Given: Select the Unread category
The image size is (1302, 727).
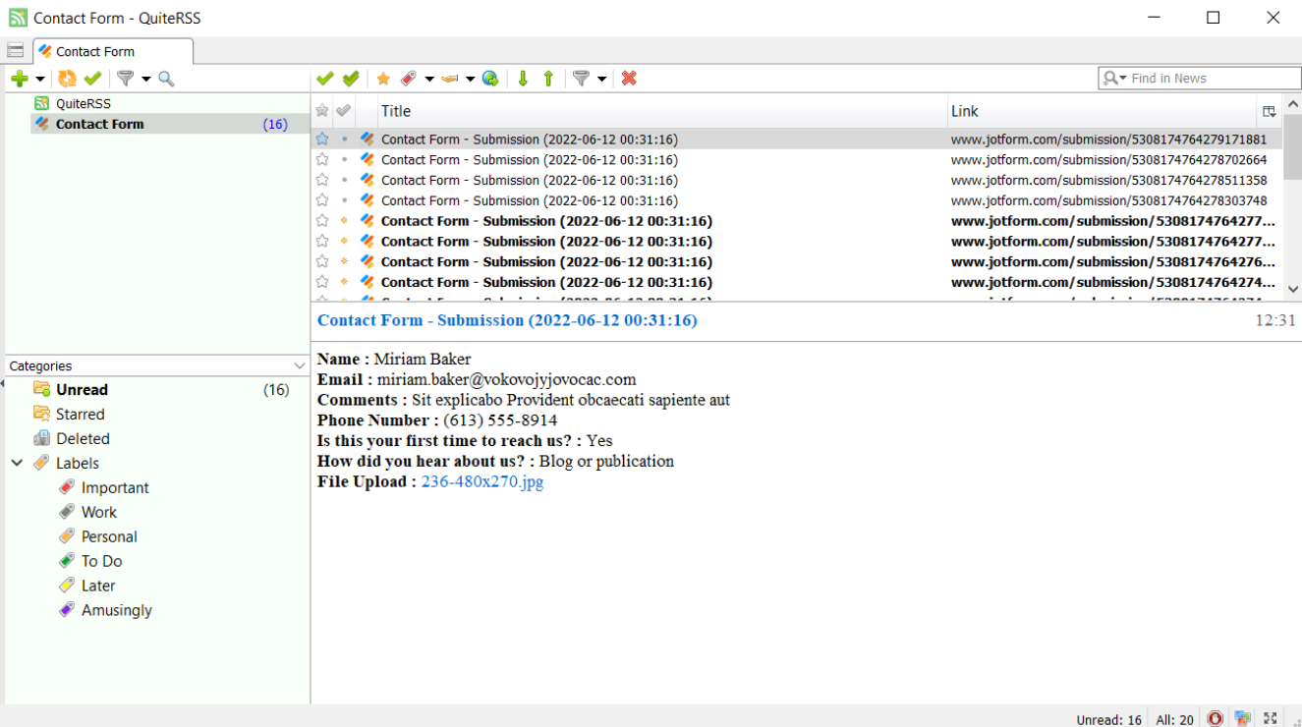Looking at the screenshot, I should click(x=82, y=390).
